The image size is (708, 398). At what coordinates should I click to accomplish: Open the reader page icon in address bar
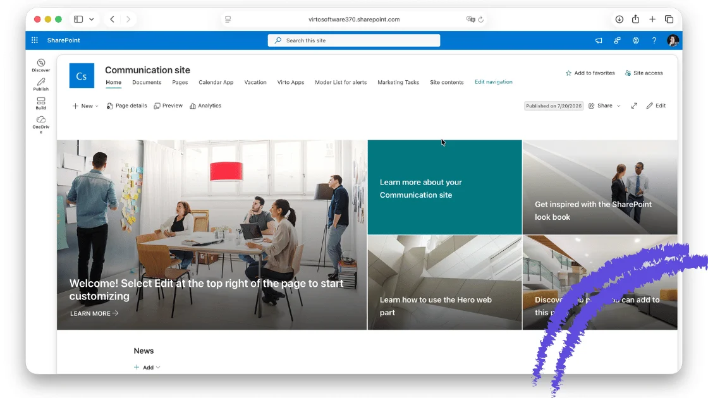point(228,20)
